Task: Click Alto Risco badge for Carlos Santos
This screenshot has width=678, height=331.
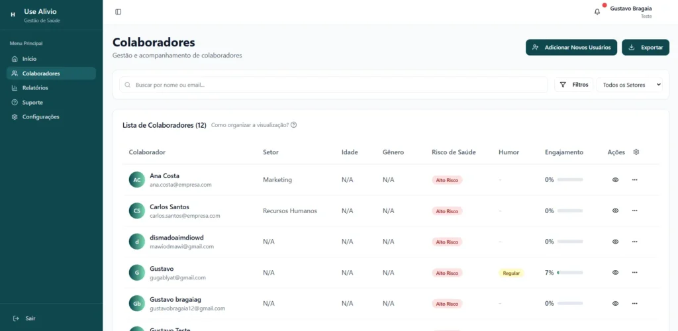Action: [447, 211]
